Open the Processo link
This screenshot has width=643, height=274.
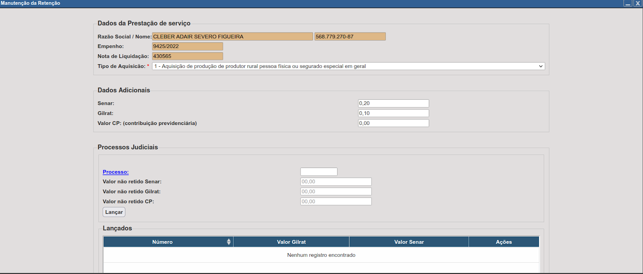click(x=115, y=172)
